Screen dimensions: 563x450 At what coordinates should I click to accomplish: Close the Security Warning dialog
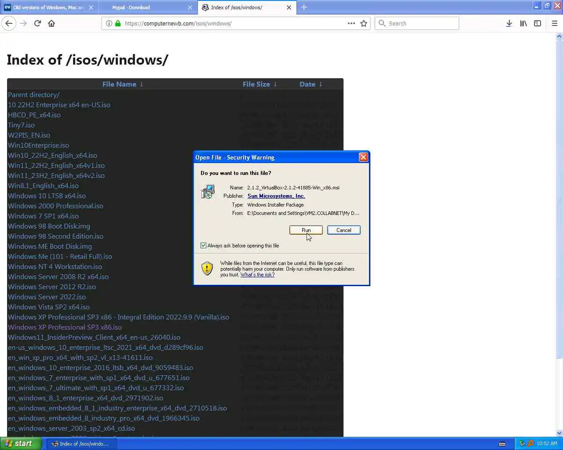(363, 157)
